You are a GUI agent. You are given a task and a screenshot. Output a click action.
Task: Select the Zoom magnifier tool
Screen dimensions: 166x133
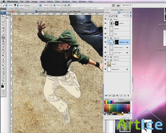[3, 81]
